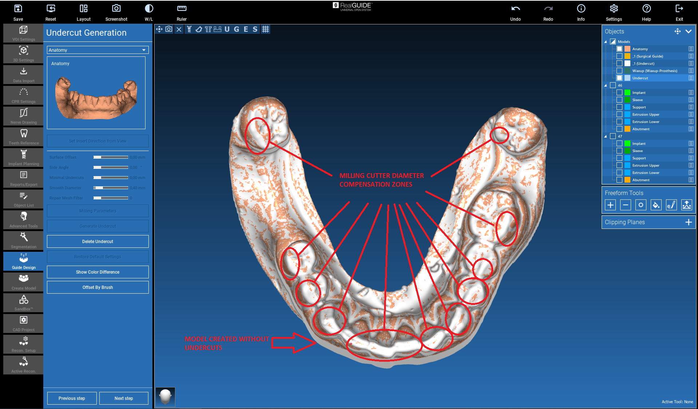Image resolution: width=698 pixels, height=409 pixels.
Task: Check the box for implant group 46
Action: click(x=613, y=85)
